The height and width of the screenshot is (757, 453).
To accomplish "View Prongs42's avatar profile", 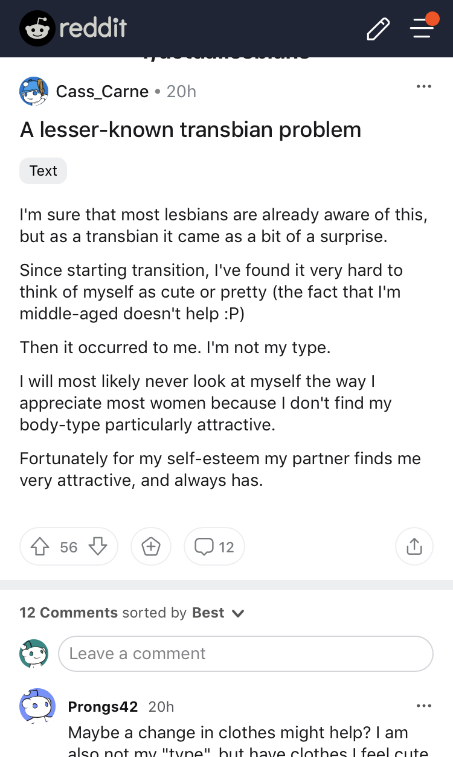I will point(37,706).
